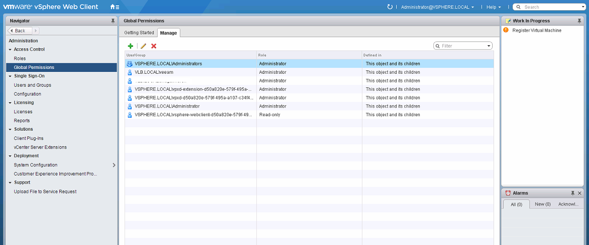Collapse the Deployment section
The height and width of the screenshot is (245, 589).
10,156
